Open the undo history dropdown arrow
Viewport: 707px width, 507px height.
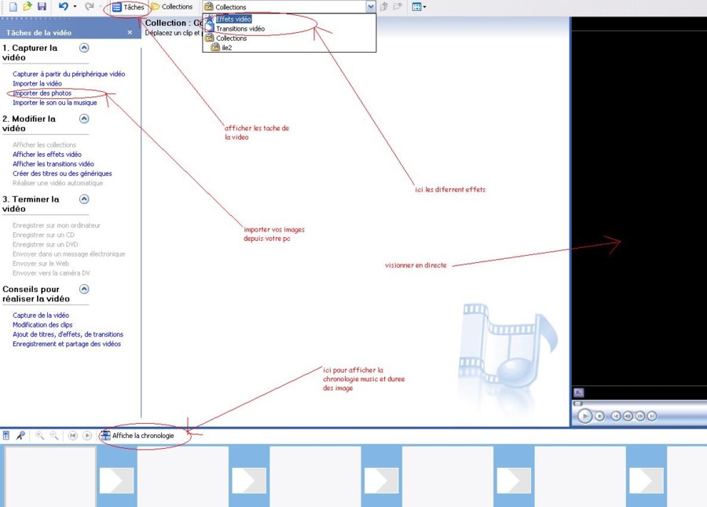coord(75,7)
